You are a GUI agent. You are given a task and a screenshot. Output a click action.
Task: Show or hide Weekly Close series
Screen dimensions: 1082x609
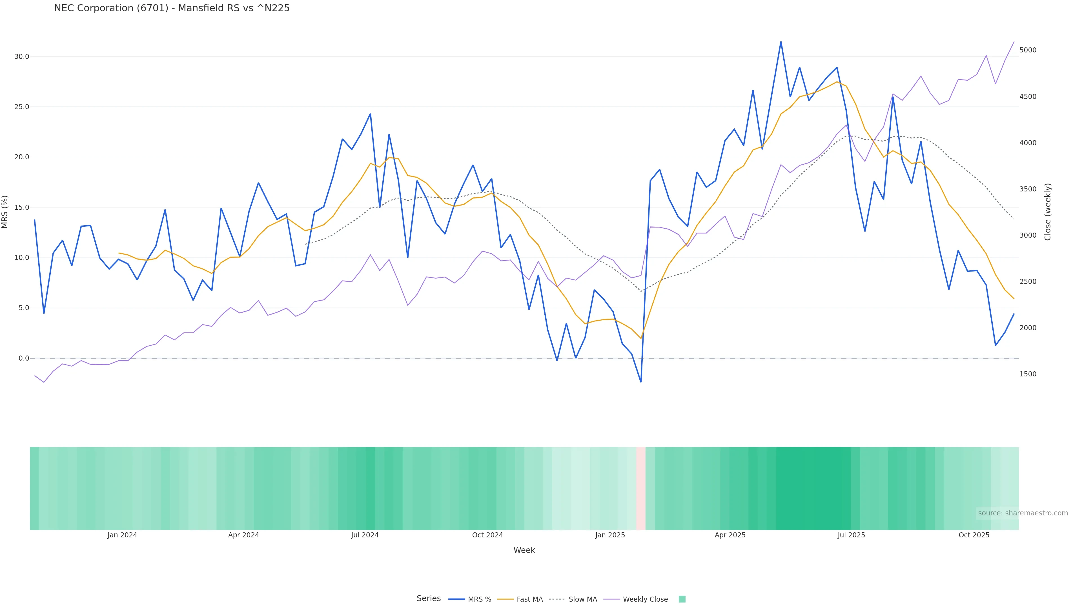click(645, 599)
